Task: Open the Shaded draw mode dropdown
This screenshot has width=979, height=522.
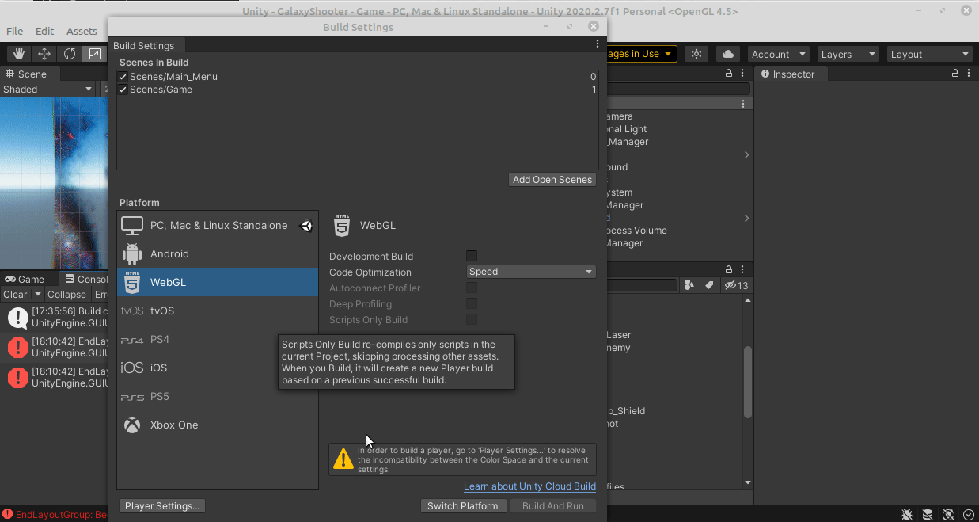Action: (47, 89)
